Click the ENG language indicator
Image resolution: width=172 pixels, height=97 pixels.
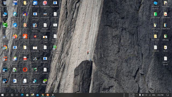pos(154,95)
